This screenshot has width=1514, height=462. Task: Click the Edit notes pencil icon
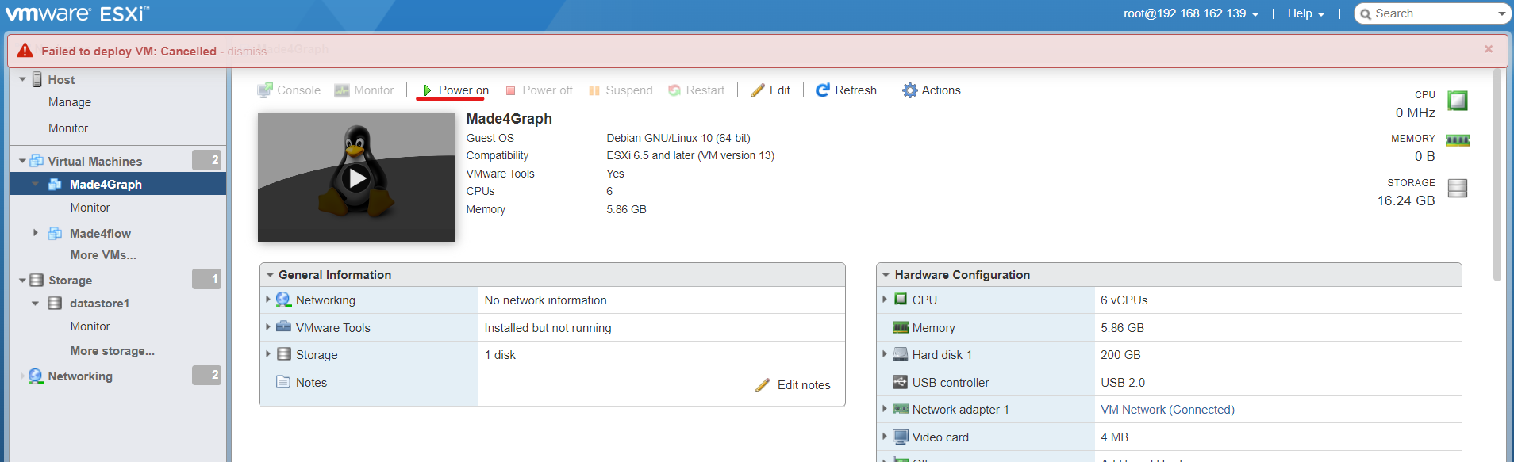coord(763,385)
